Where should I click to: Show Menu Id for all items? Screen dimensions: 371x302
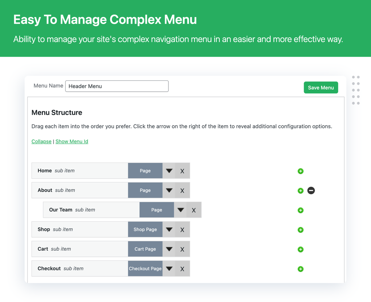click(x=72, y=141)
